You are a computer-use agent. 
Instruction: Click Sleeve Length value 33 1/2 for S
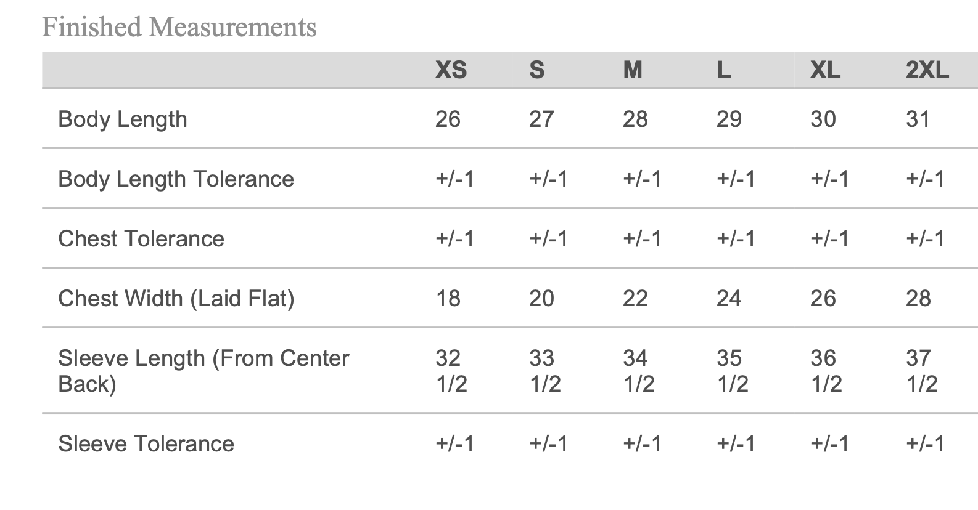pos(544,370)
